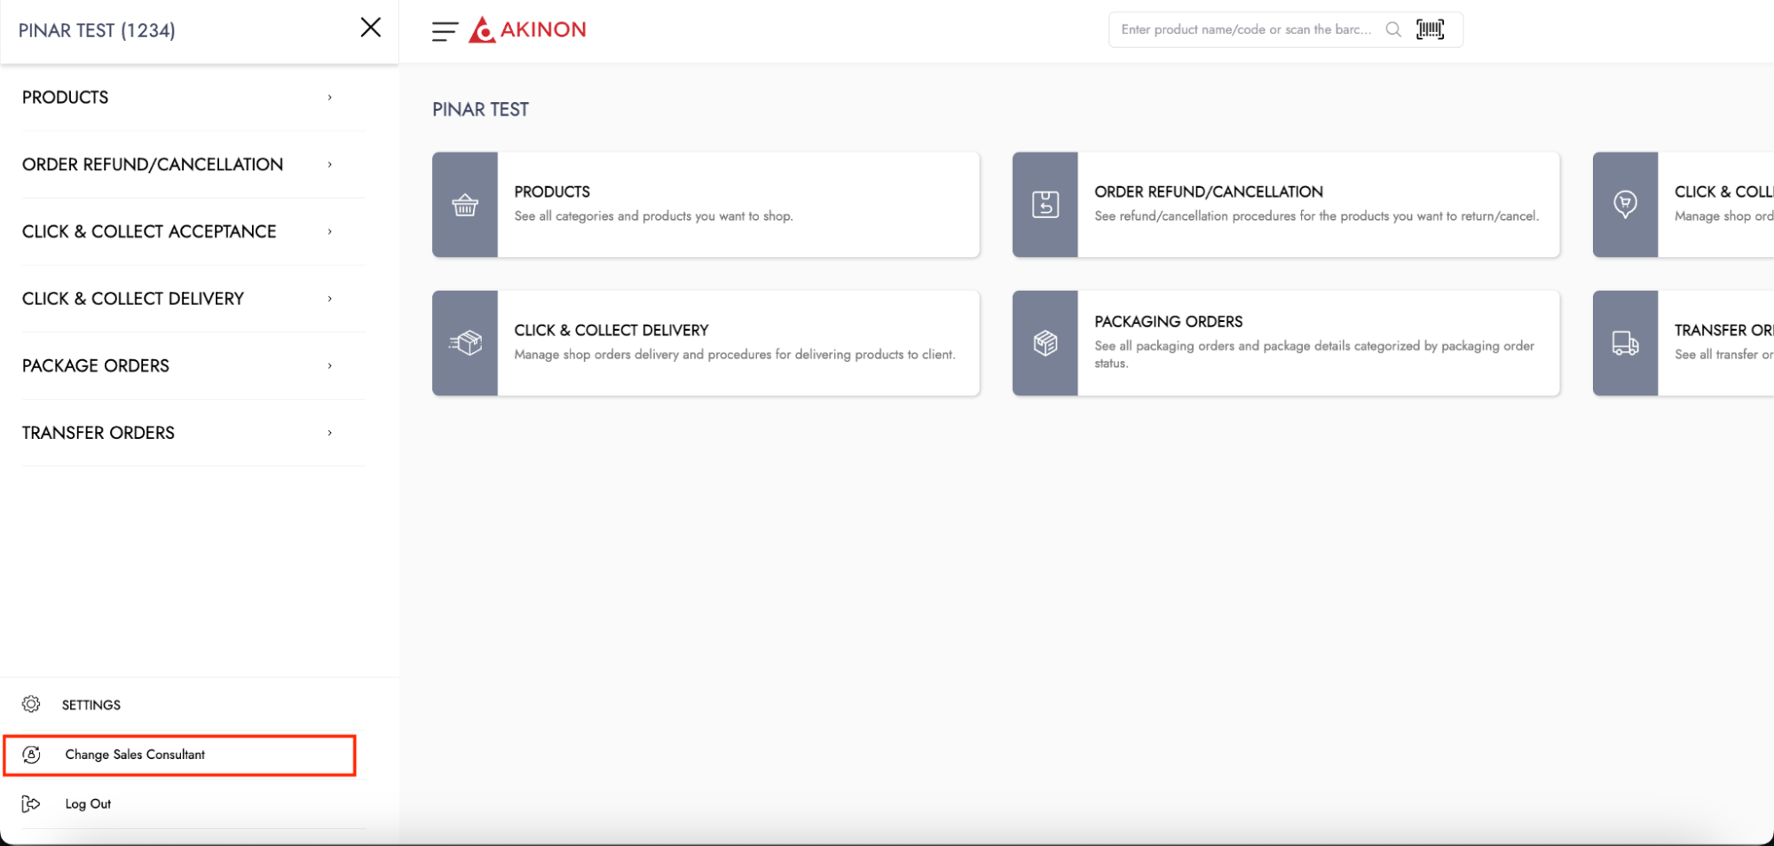Select Package Orders in the sidebar
This screenshot has height=846, width=1774.
pos(96,365)
